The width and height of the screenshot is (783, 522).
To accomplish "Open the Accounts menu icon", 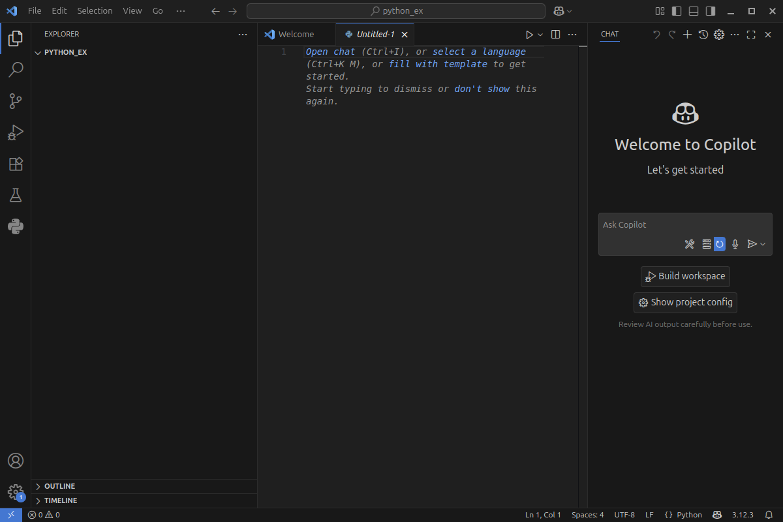I will (x=16, y=461).
